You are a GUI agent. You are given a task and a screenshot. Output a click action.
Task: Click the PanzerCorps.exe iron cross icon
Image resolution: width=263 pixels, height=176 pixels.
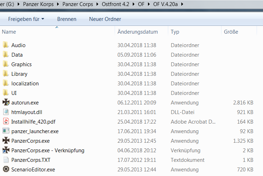pyautogui.click(x=6, y=140)
